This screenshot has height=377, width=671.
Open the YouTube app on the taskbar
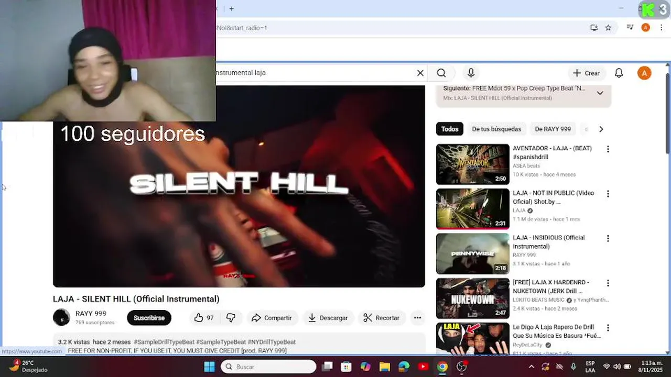tap(423, 367)
